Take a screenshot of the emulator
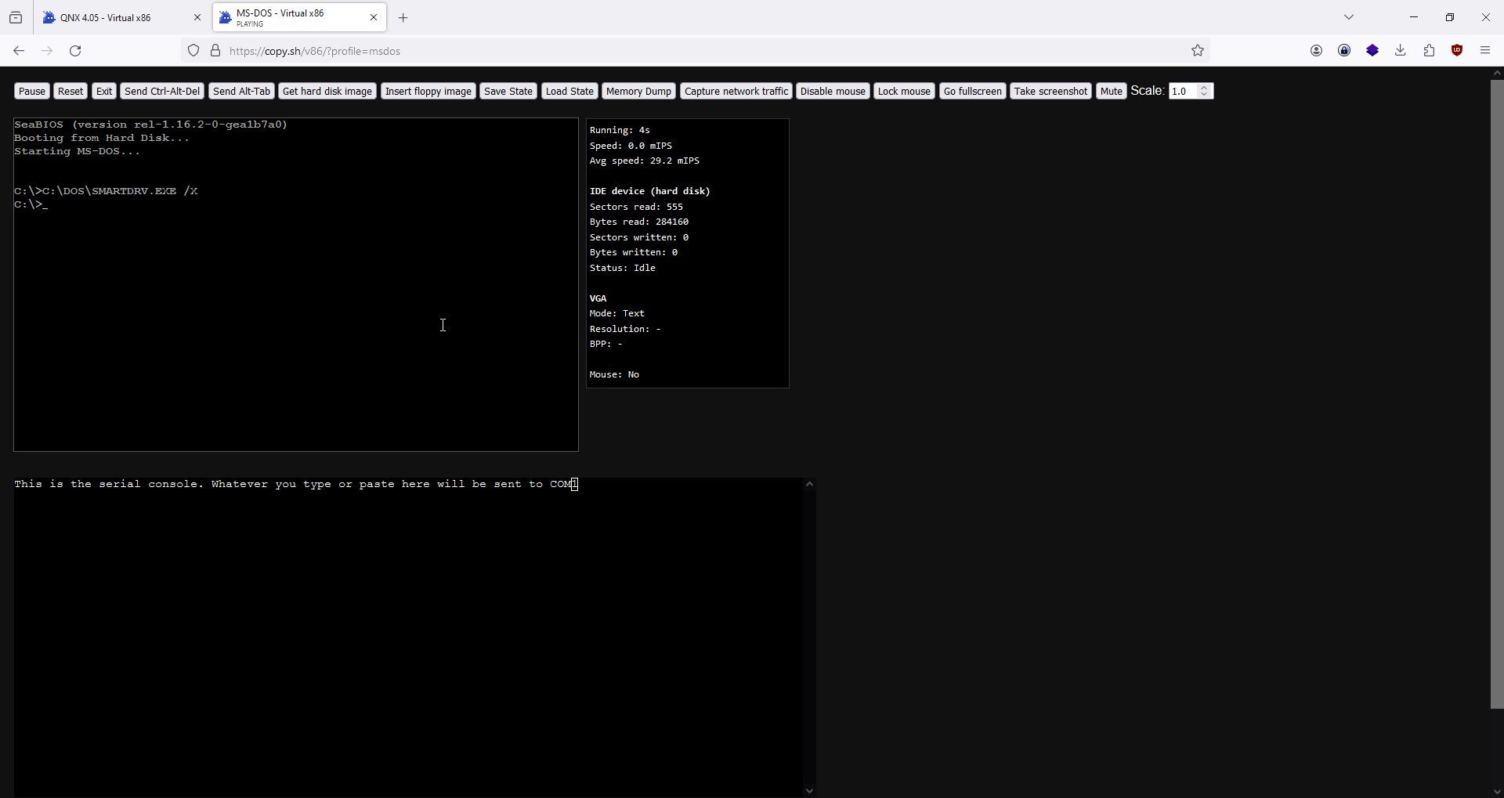 pos(1050,92)
